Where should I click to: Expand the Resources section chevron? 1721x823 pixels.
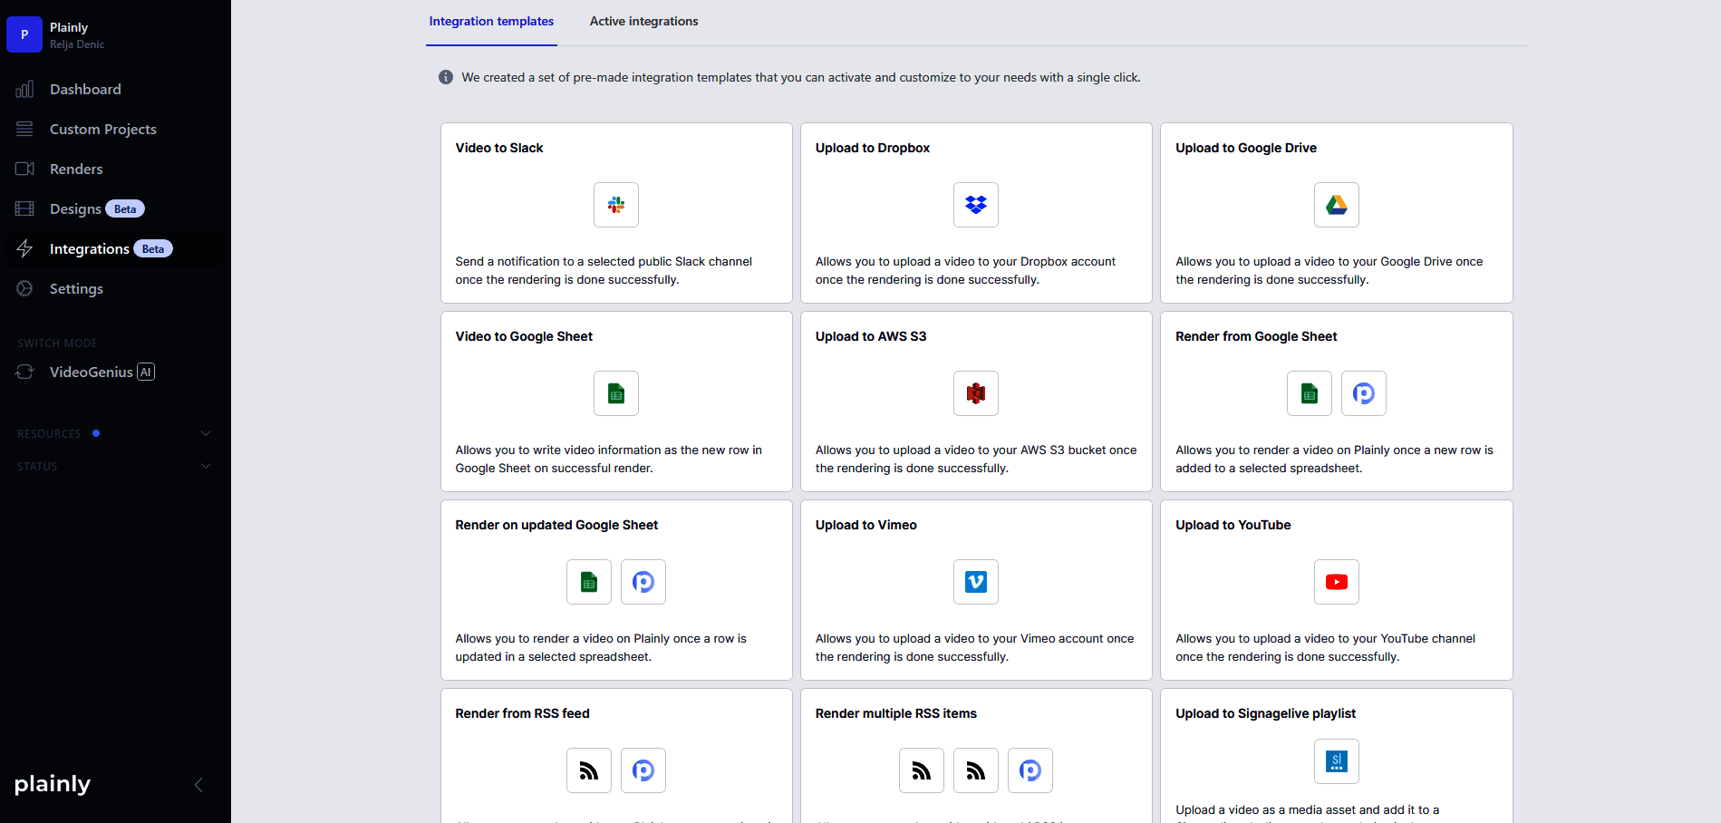[206, 433]
